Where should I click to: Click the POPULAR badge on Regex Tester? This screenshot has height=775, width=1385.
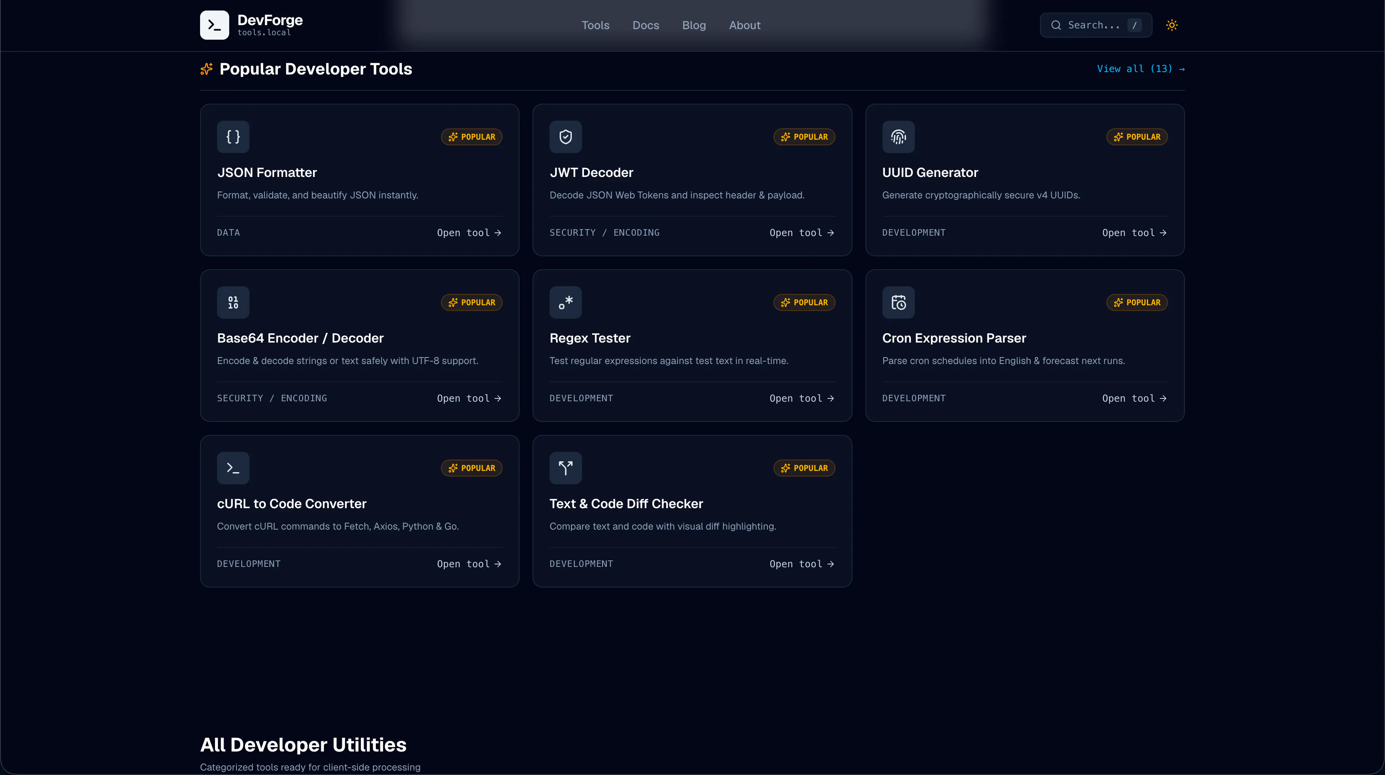[804, 302]
